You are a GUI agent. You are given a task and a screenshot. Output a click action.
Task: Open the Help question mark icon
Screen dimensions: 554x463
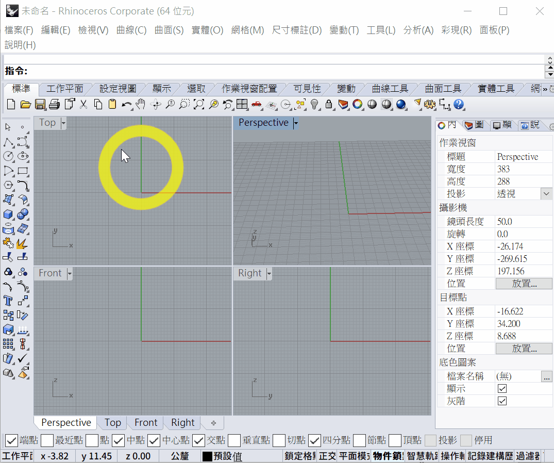459,105
